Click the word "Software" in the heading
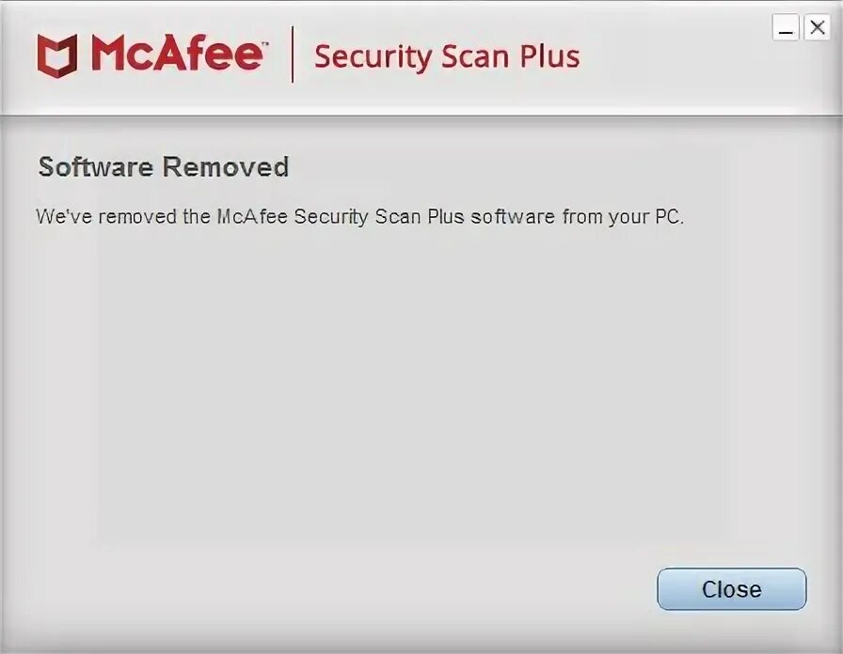Image resolution: width=843 pixels, height=654 pixels. tap(96, 167)
